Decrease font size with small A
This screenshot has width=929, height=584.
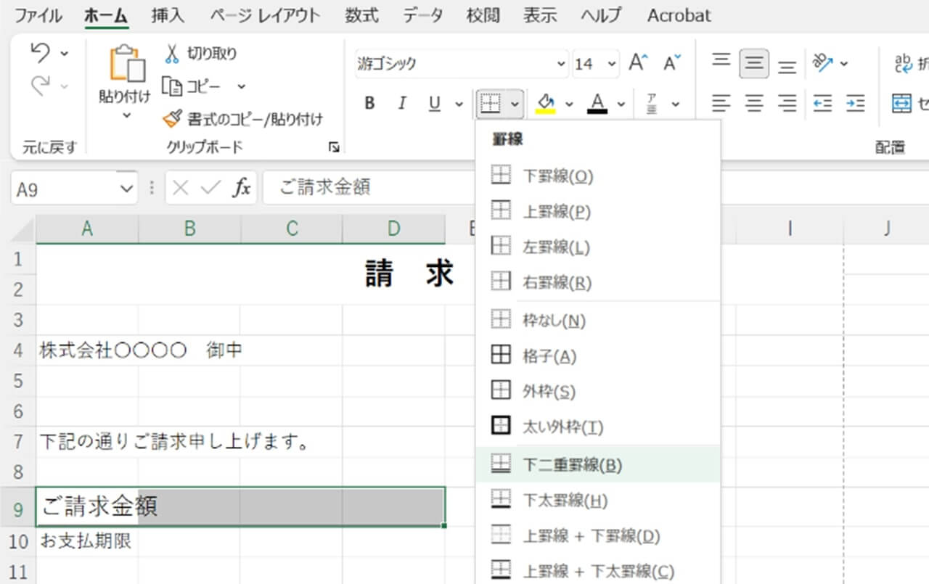click(672, 63)
